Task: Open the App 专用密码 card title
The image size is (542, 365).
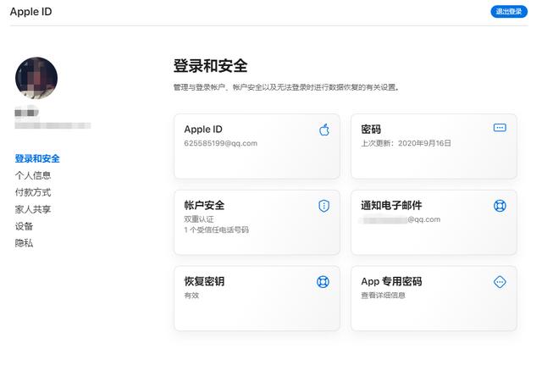Action: pyautogui.click(x=391, y=281)
